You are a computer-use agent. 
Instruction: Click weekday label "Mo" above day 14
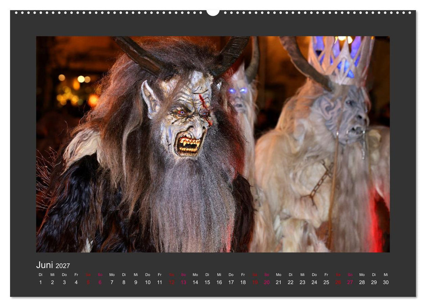(x=195, y=275)
